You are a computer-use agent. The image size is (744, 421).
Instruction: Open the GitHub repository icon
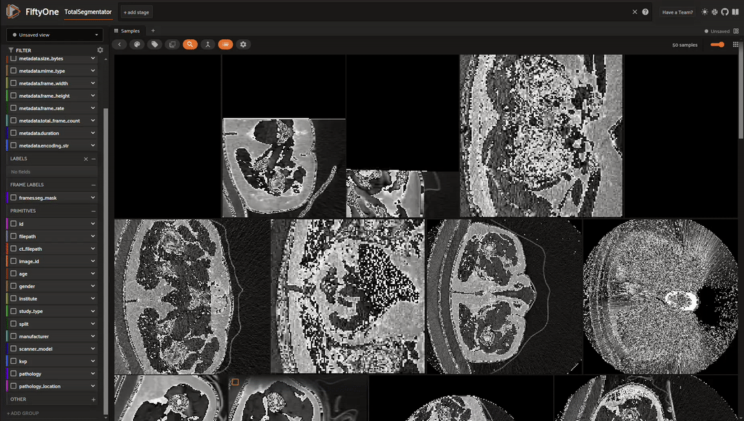[725, 12]
